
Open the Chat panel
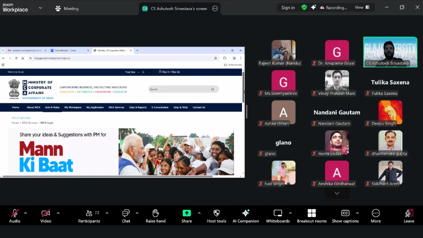(x=126, y=215)
